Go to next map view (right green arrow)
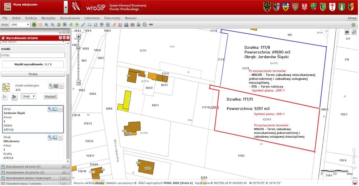 point(77,25)
